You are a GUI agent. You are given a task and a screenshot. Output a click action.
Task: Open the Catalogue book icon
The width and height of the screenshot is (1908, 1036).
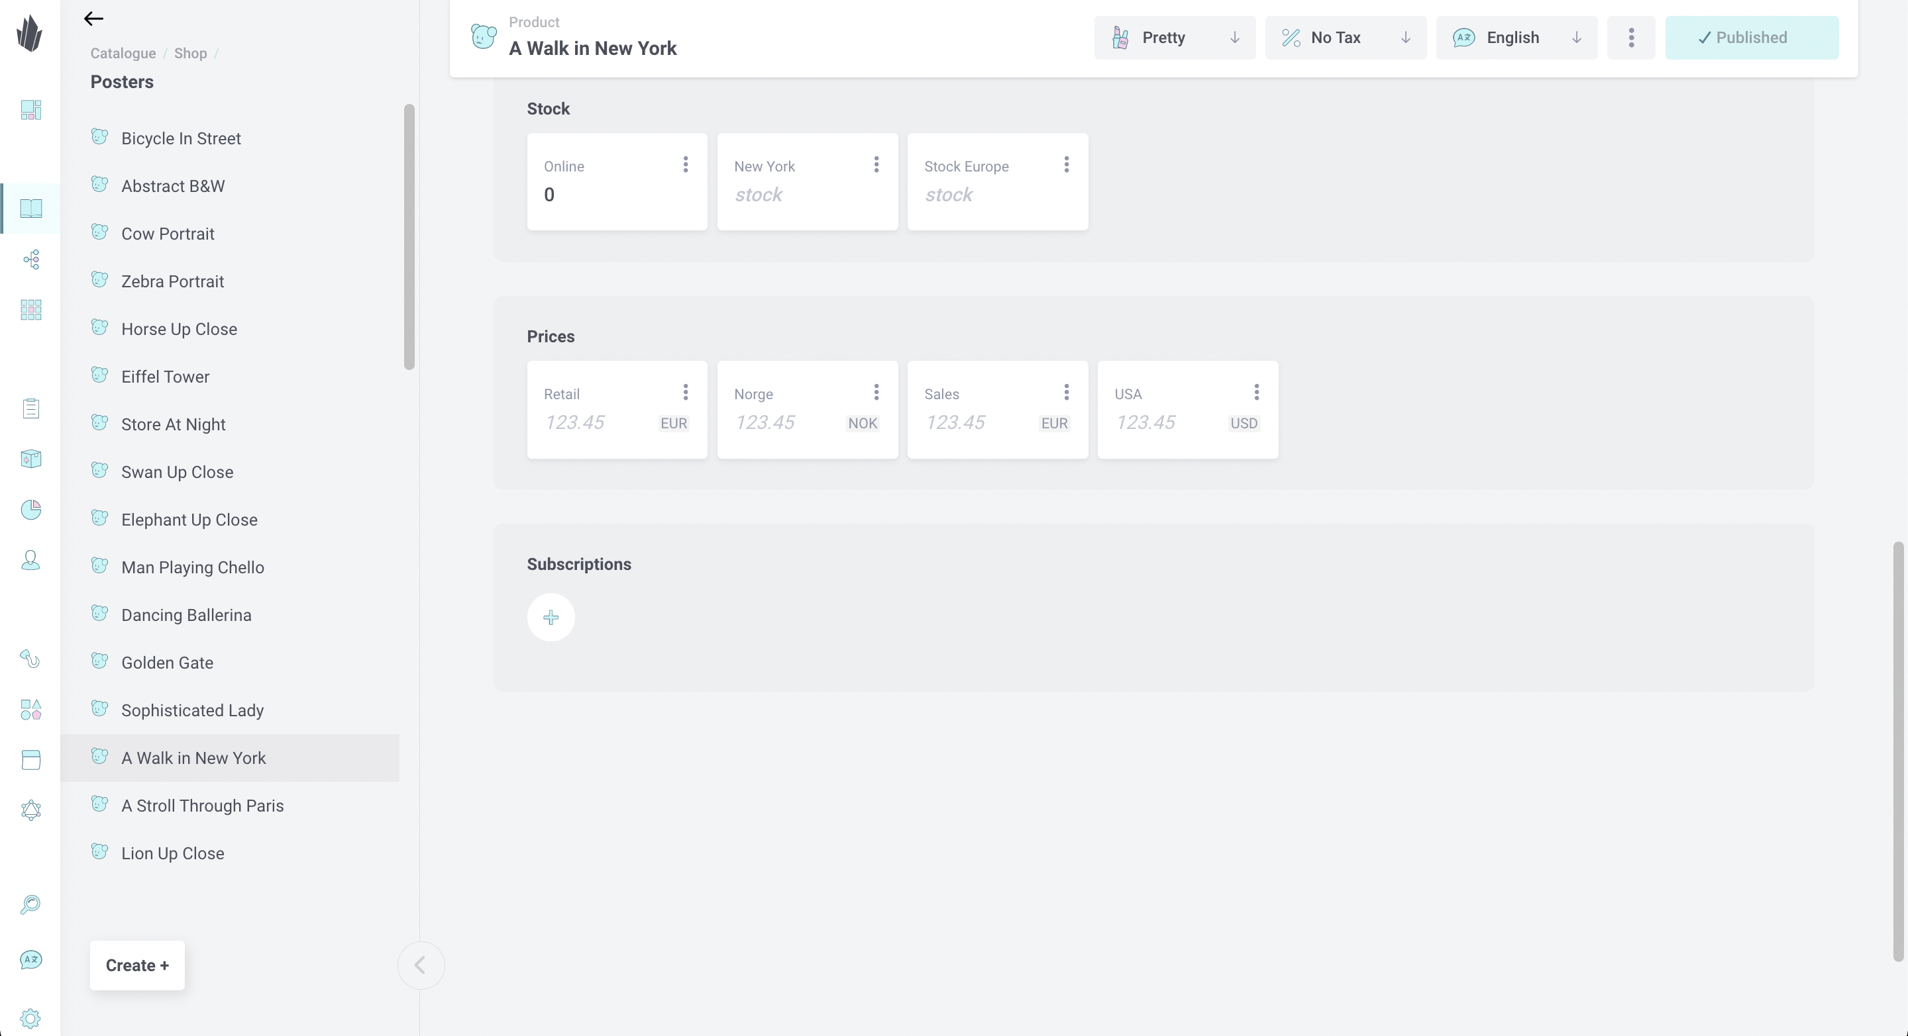(x=30, y=209)
